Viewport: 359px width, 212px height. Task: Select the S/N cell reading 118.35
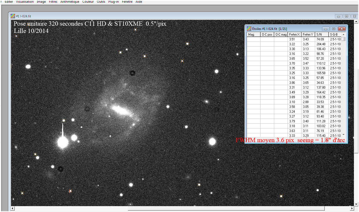322,97
